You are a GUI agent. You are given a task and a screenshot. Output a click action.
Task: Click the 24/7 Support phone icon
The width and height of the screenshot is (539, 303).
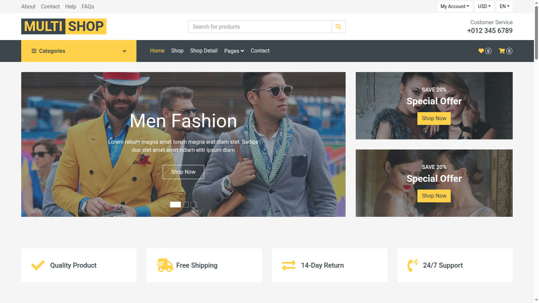[x=412, y=265]
